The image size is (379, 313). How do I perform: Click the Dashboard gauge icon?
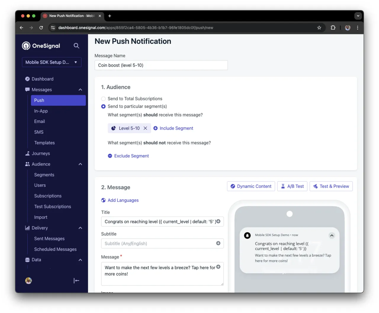(27, 79)
